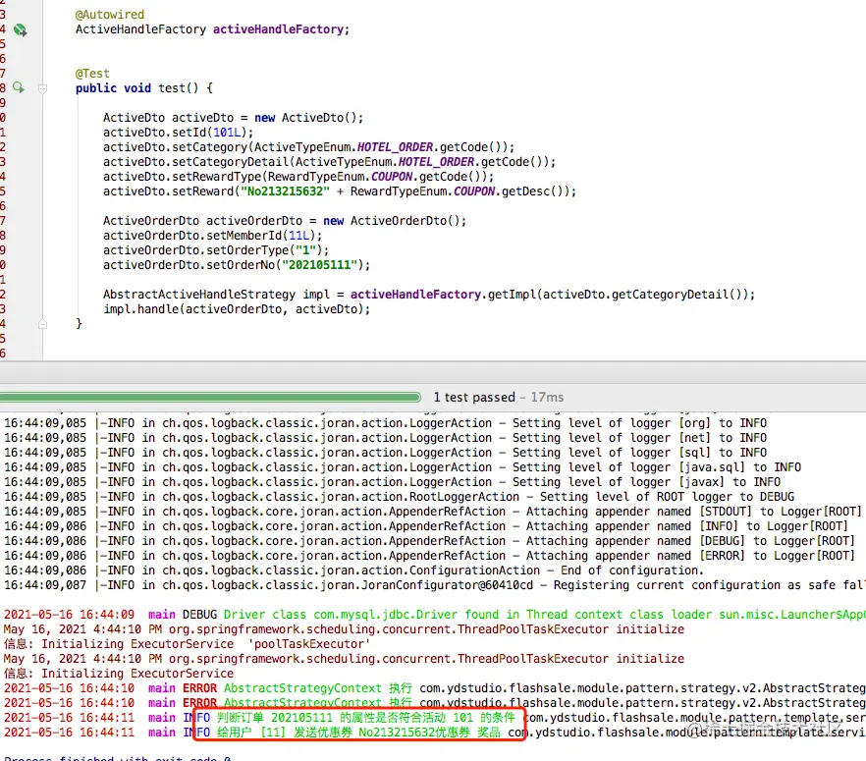Click the RootLoggerAction ROOT logger DEBUG log line
The image size is (866, 761).
tap(400, 497)
